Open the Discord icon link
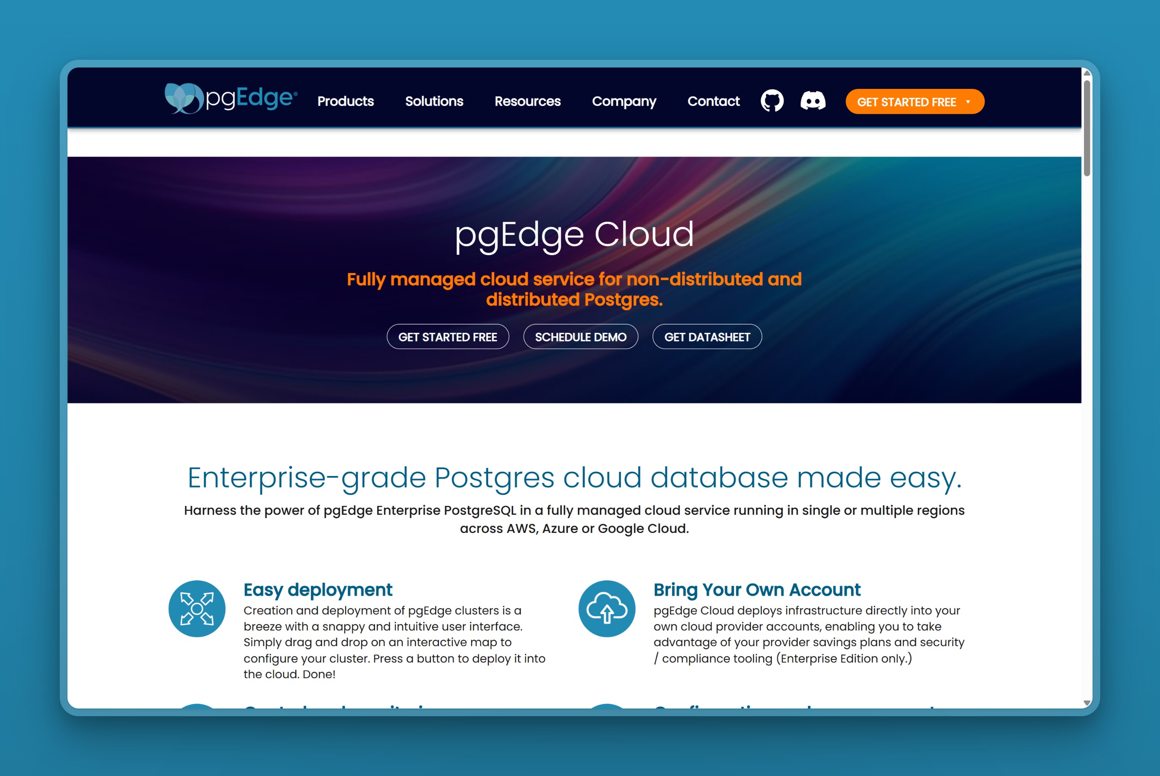1160x776 pixels. pyautogui.click(x=813, y=101)
